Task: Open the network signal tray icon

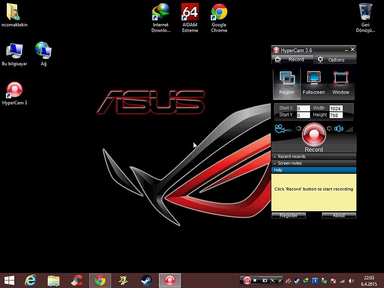Action: pyautogui.click(x=342, y=281)
